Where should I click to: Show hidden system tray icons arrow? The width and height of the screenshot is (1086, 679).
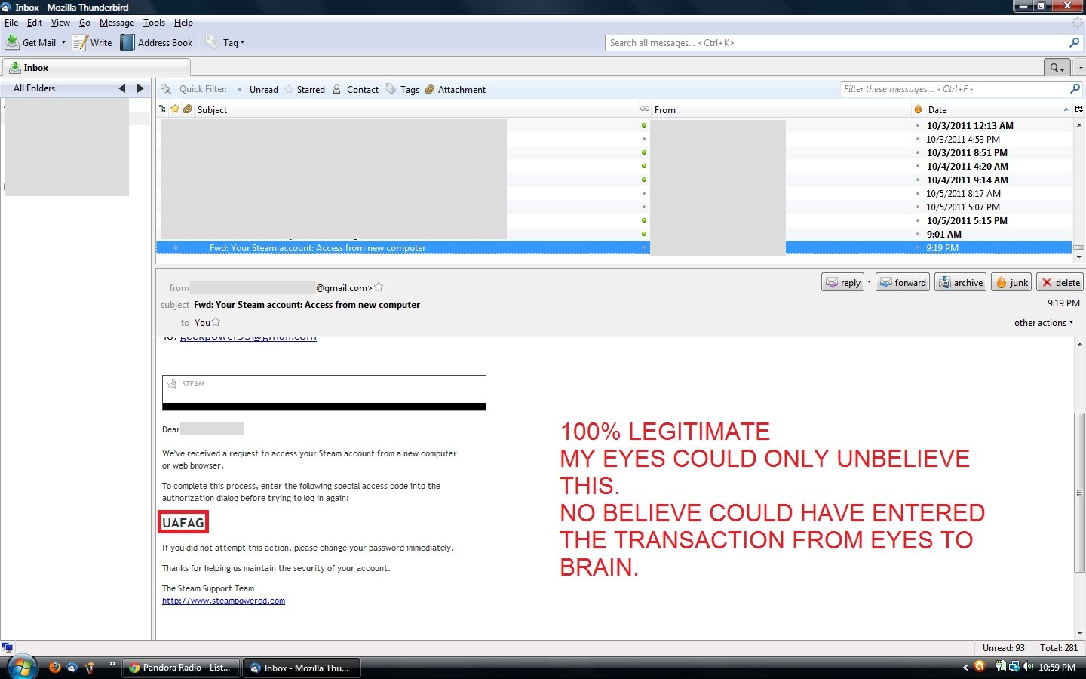[965, 667]
